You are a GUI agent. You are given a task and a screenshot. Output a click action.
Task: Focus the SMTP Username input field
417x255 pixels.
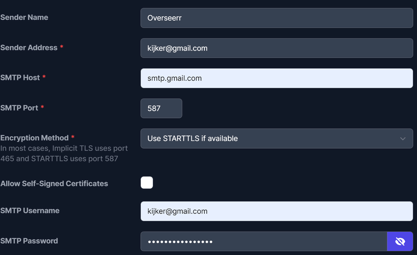pos(276,211)
